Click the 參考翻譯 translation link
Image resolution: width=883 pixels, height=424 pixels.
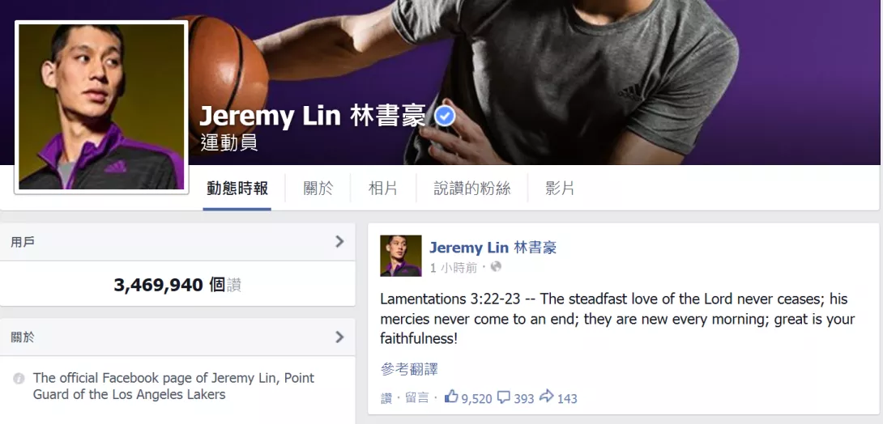409,370
